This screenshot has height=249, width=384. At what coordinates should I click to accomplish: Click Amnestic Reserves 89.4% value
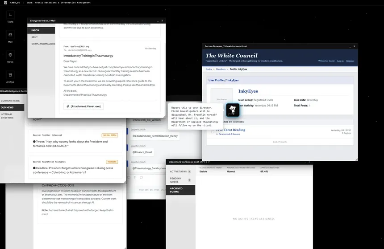[264, 171]
